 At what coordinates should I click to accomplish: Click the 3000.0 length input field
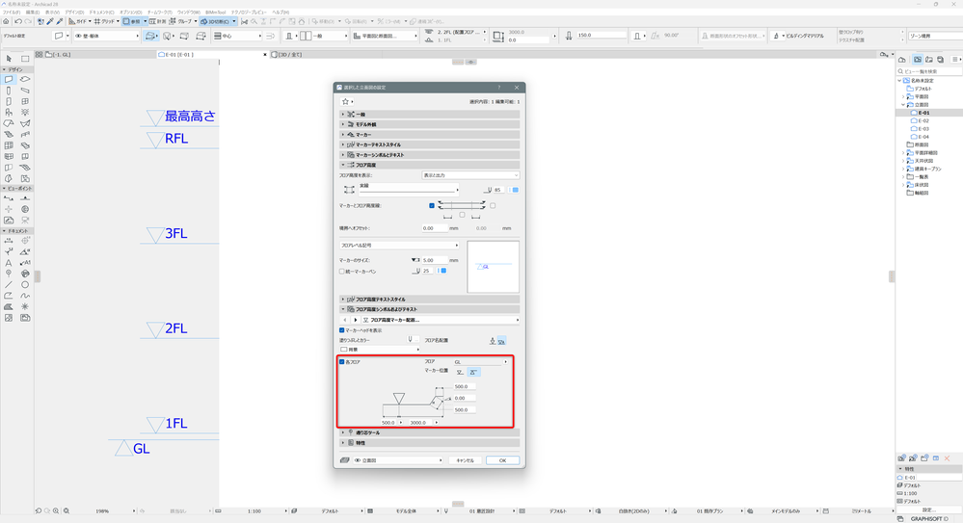[420, 422]
